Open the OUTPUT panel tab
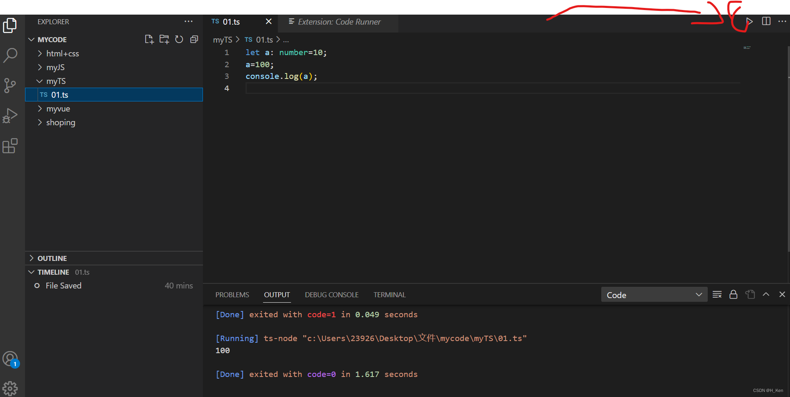This screenshot has width=790, height=397. 277,295
